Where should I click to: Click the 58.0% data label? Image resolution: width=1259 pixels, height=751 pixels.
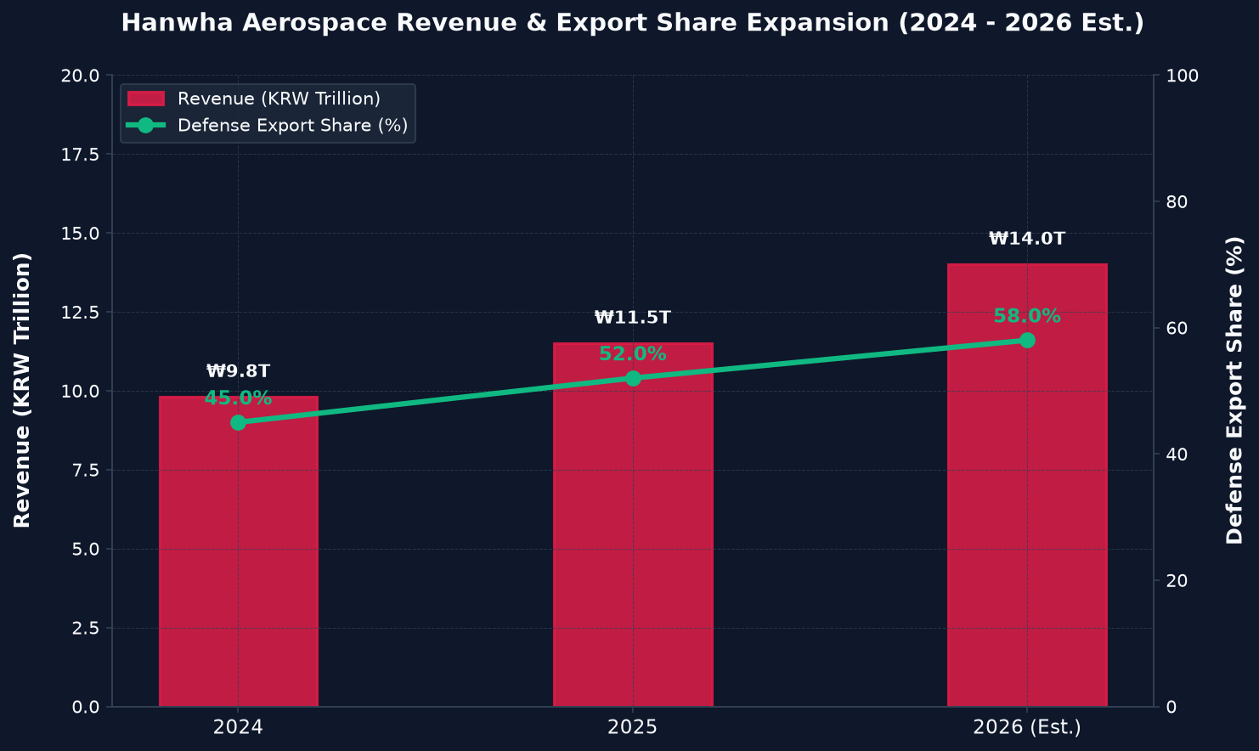(x=1027, y=316)
